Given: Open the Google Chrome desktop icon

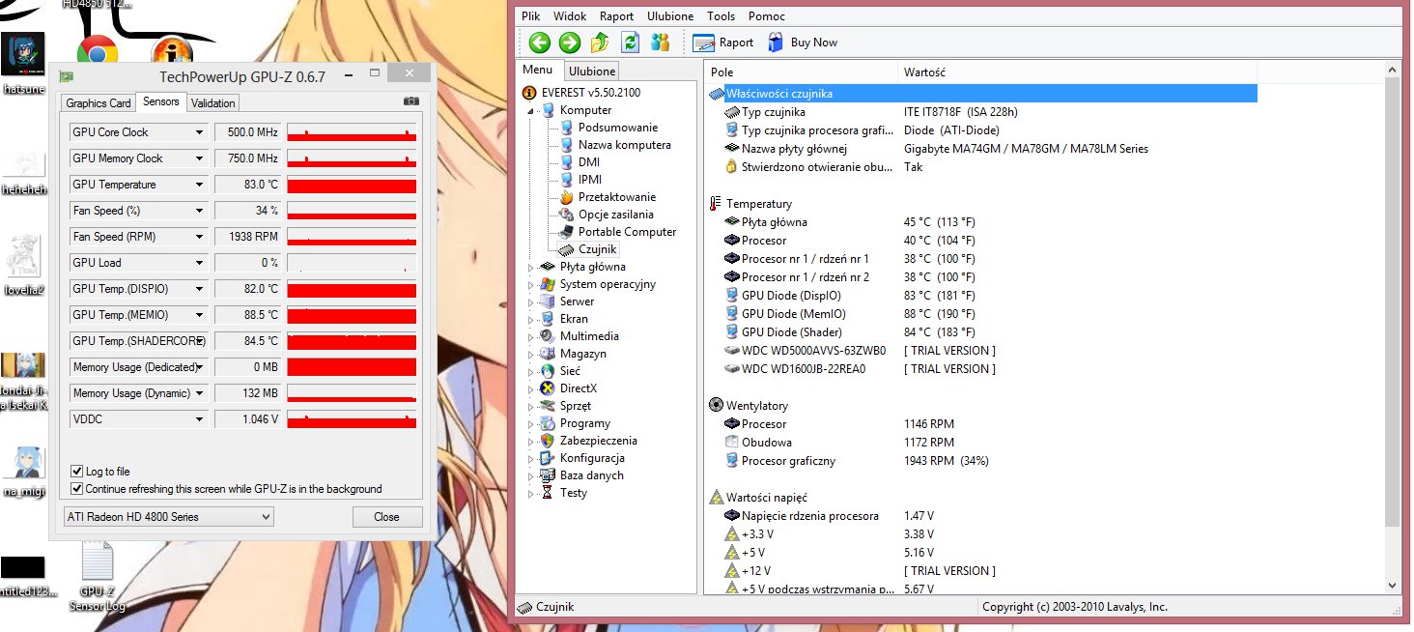Looking at the screenshot, I should [98, 52].
